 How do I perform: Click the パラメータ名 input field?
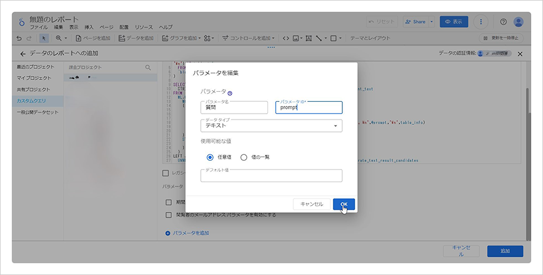(x=234, y=107)
